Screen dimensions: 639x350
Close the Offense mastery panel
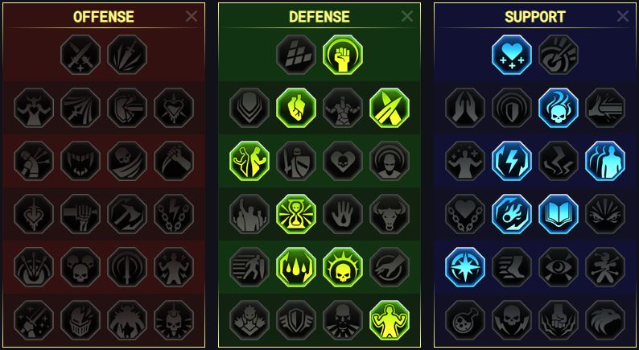tap(191, 16)
